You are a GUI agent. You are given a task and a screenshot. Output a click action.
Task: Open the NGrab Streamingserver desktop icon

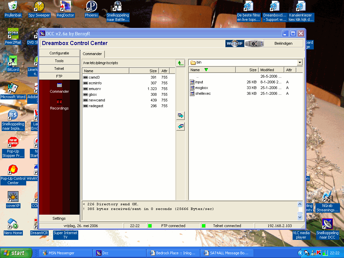pyautogui.click(x=327, y=202)
